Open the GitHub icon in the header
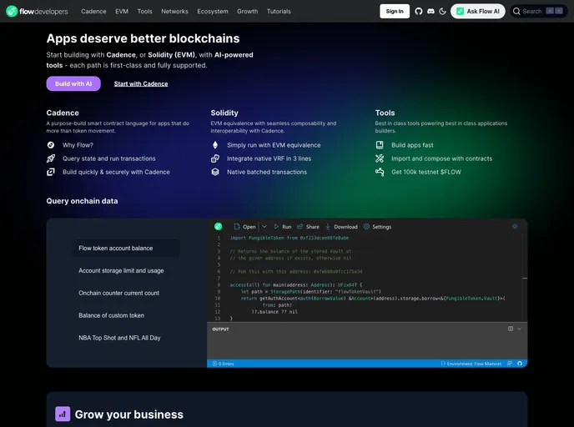This screenshot has width=574, height=427. coord(419,12)
